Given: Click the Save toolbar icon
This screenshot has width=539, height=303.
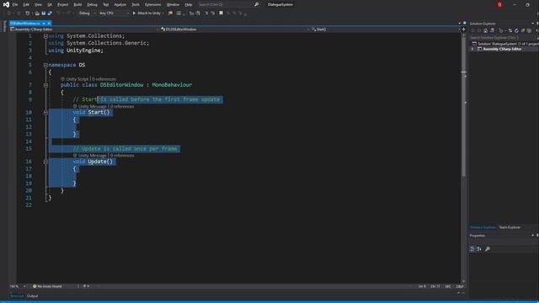Looking at the screenshot, I should pos(44,13).
